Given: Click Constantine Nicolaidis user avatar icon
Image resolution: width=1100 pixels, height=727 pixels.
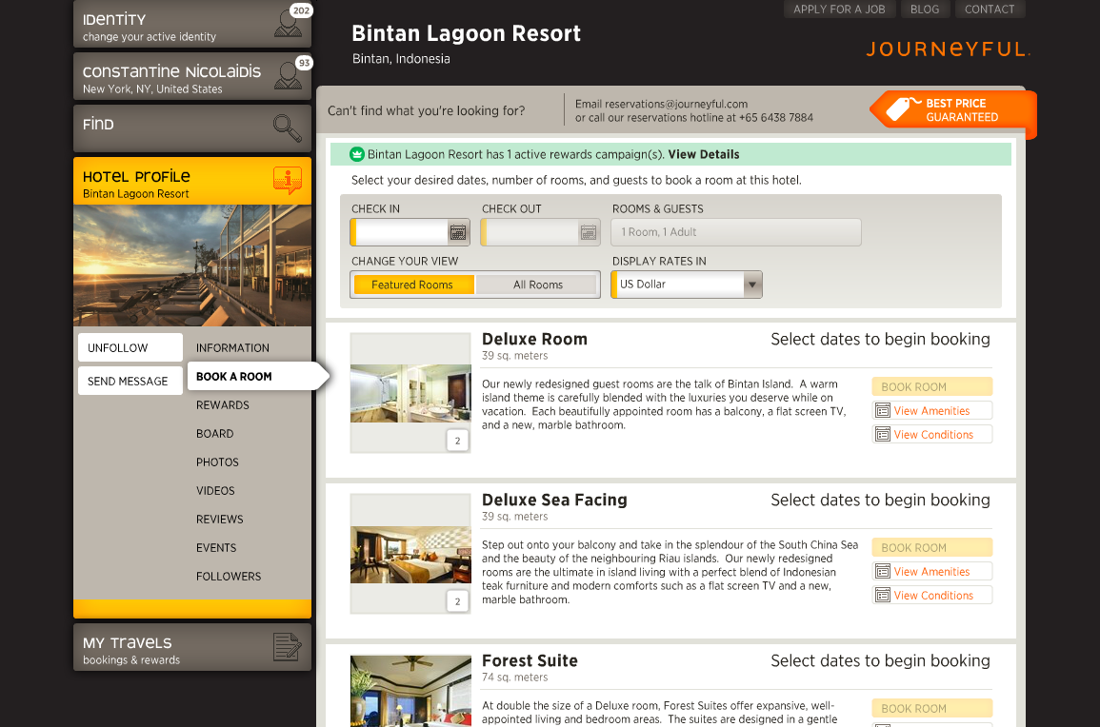Looking at the screenshot, I should point(288,76).
